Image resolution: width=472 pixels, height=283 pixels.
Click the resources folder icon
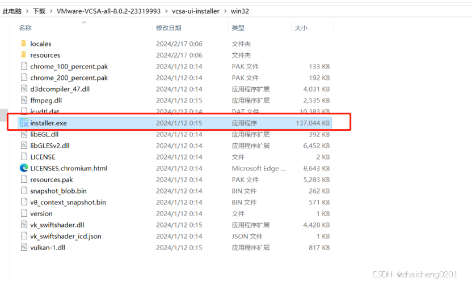(x=24, y=55)
